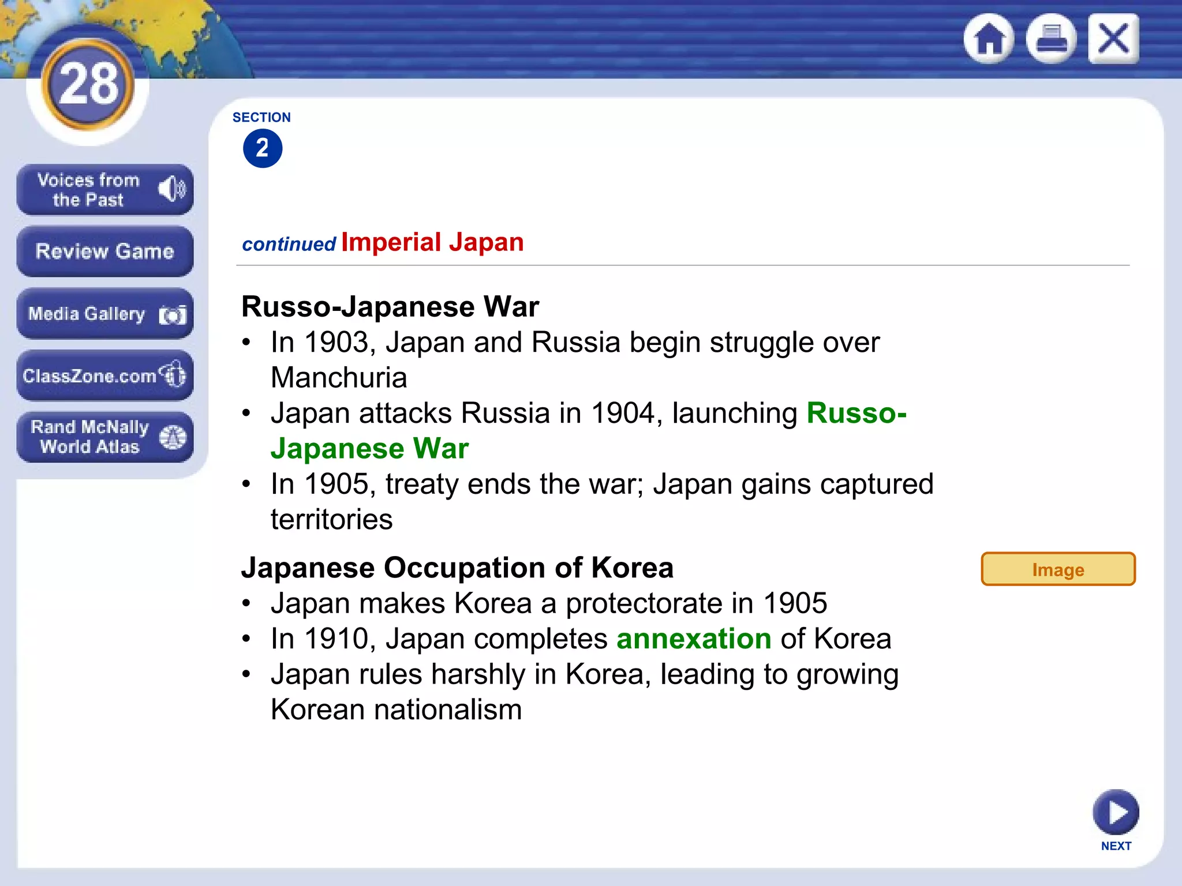Click the NEXT label text
Image resolution: width=1182 pixels, height=886 pixels.
1116,846
